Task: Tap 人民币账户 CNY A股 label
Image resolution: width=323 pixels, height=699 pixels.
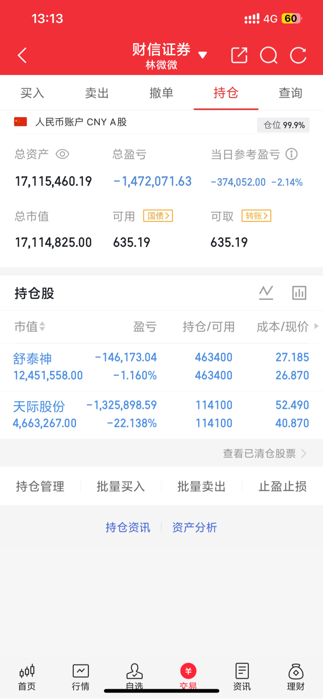Action: pos(81,122)
